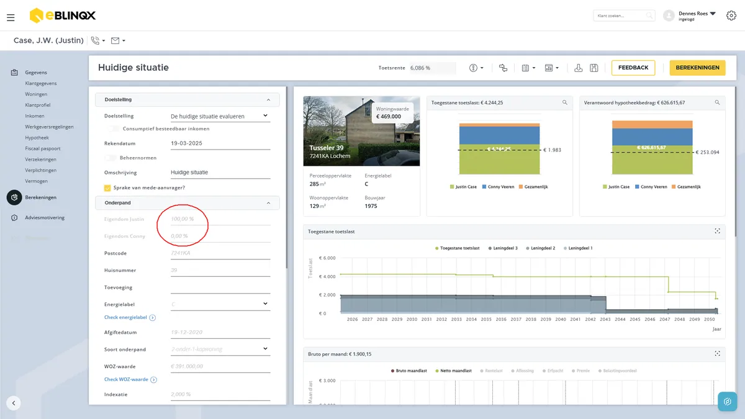The image size is (745, 419).
Task: Click the Berekeningen pie chart sidebar icon
Action: (14, 197)
